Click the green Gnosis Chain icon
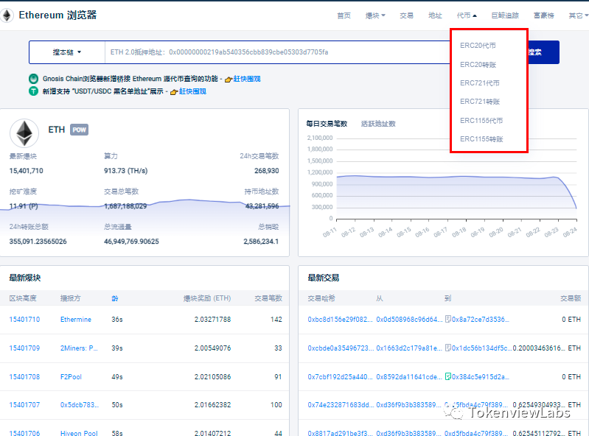Viewport: 589px width, 436px height. [x=33, y=78]
